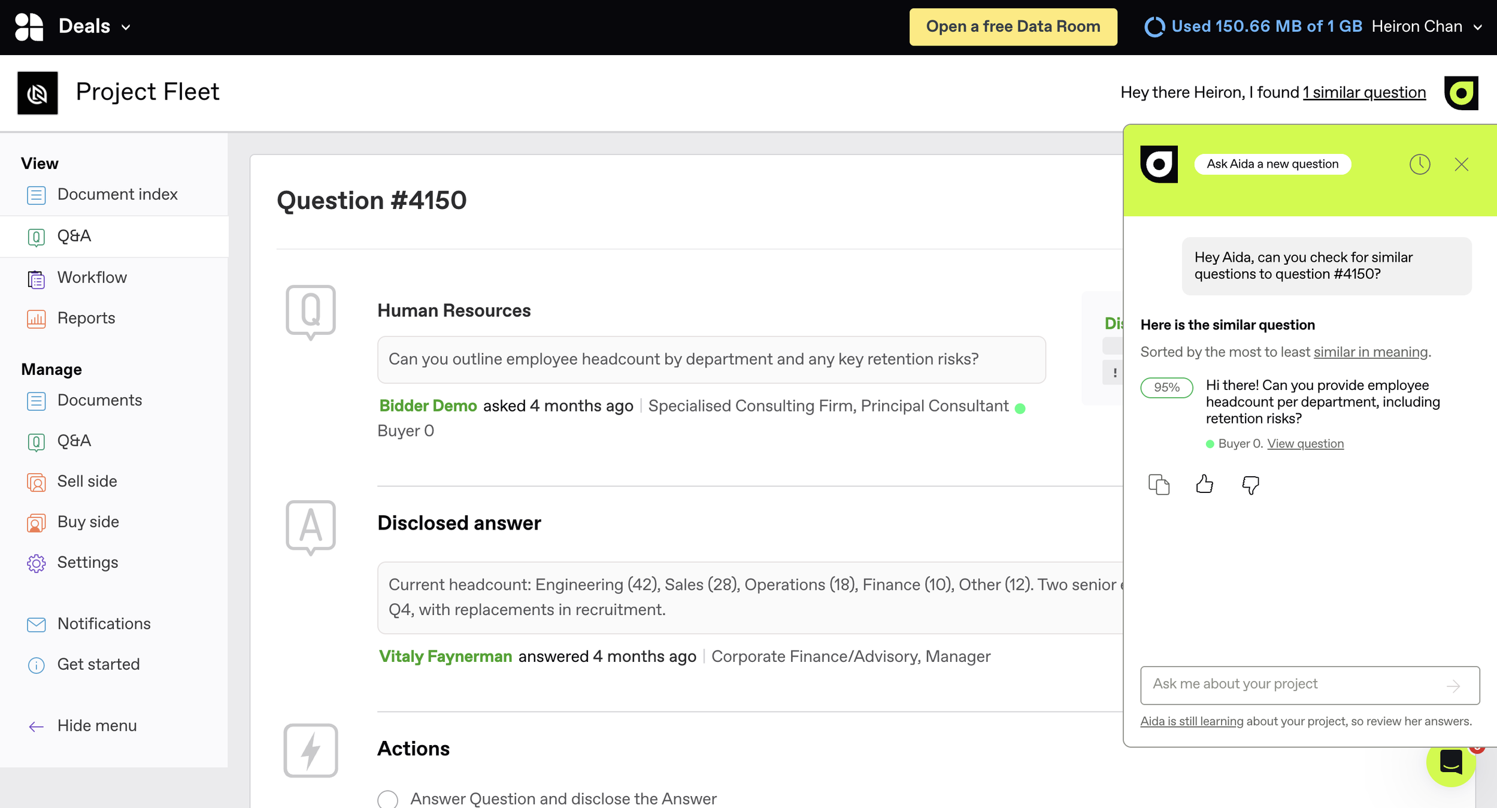Open Heiron Chan user menu
The height and width of the screenshot is (808, 1497).
click(x=1426, y=26)
